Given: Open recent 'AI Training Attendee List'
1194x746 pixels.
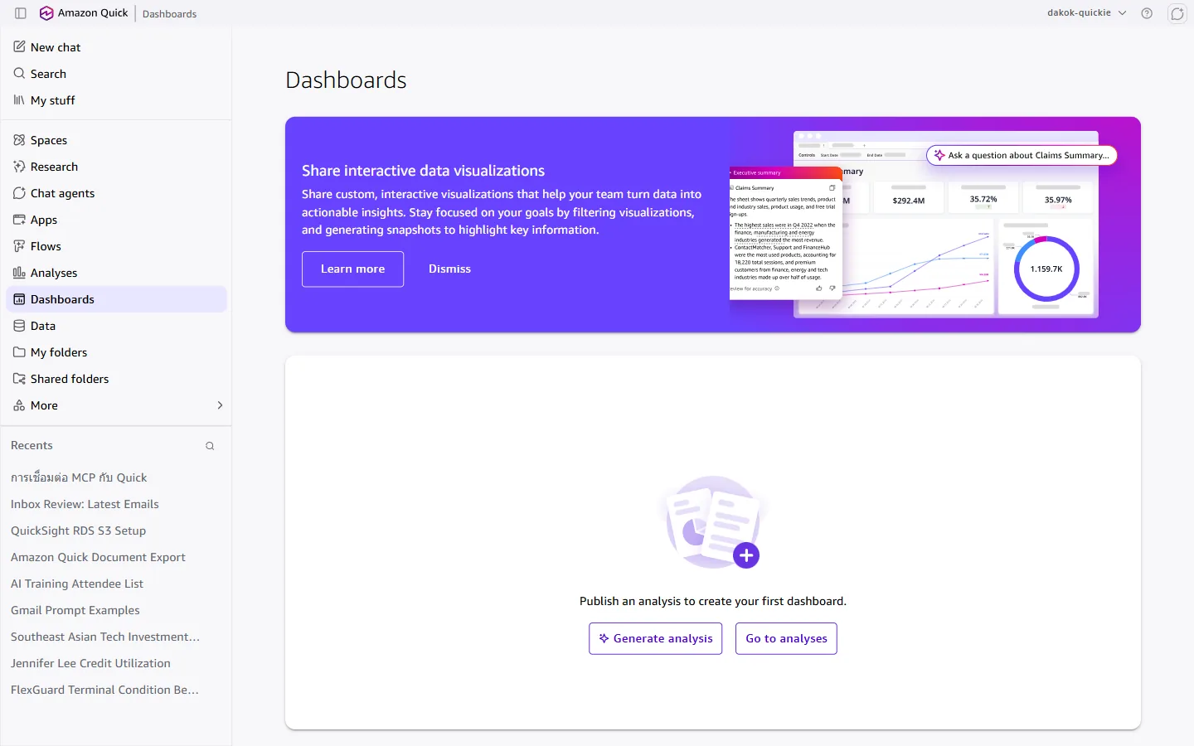Looking at the screenshot, I should [77, 584].
